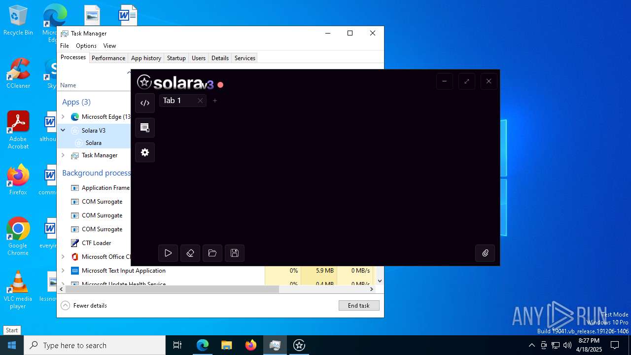The image size is (631, 355).
Task: Save script with the floppy disk icon
Action: 235,253
